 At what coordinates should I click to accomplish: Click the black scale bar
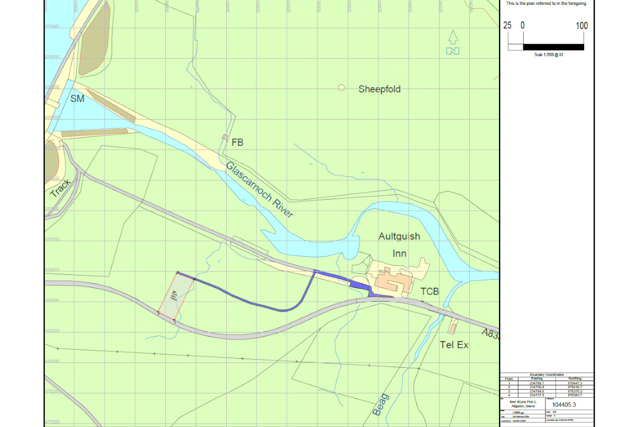(553, 47)
